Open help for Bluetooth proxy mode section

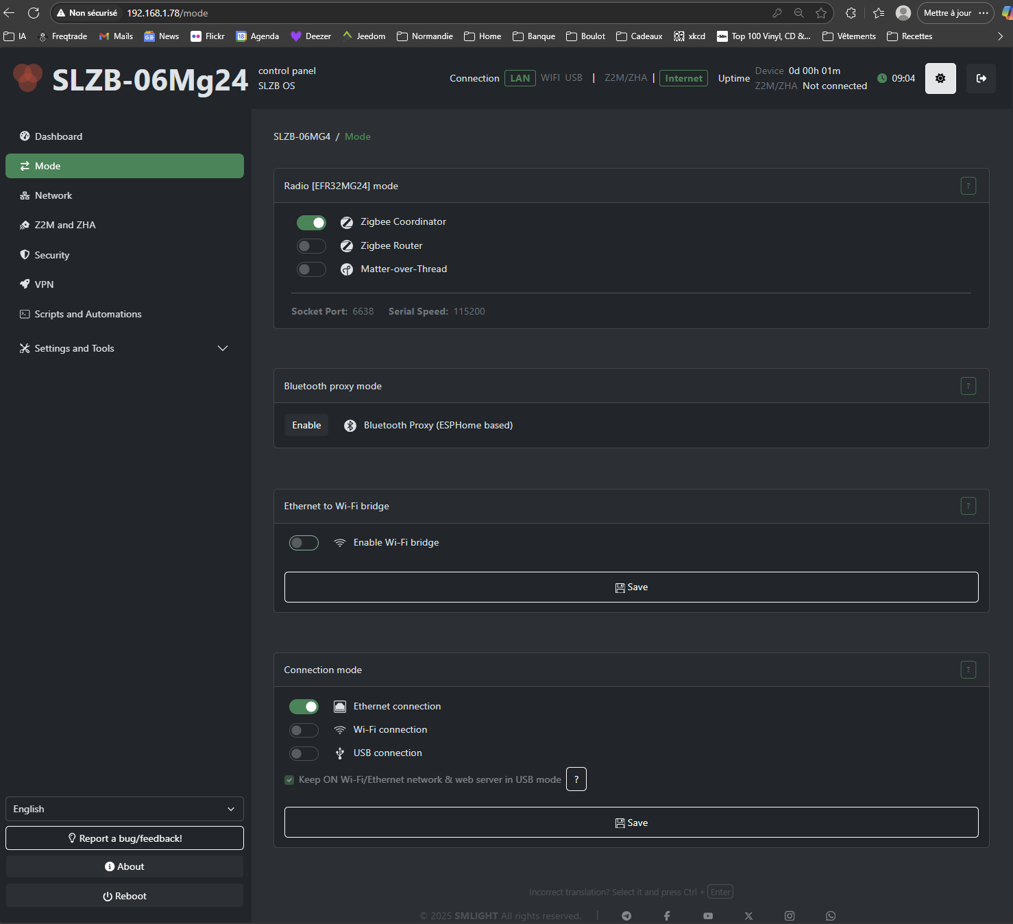click(968, 386)
